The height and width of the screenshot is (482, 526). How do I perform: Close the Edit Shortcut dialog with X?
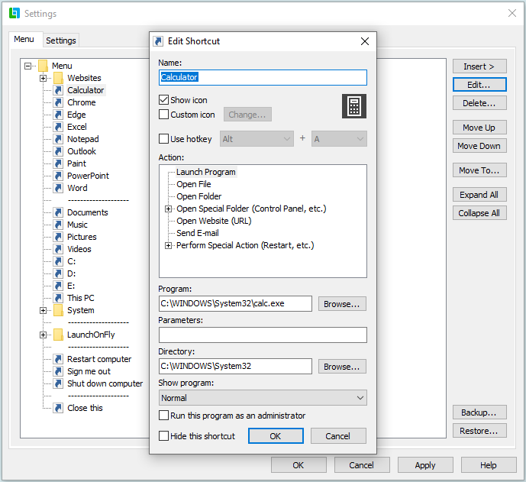(365, 41)
